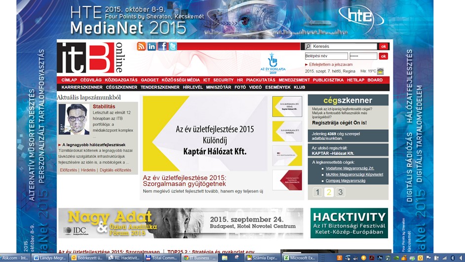Viewport: 465px width, 262px height.
Task: Open the ESEMÉNYEK submenu item
Action: point(278,87)
